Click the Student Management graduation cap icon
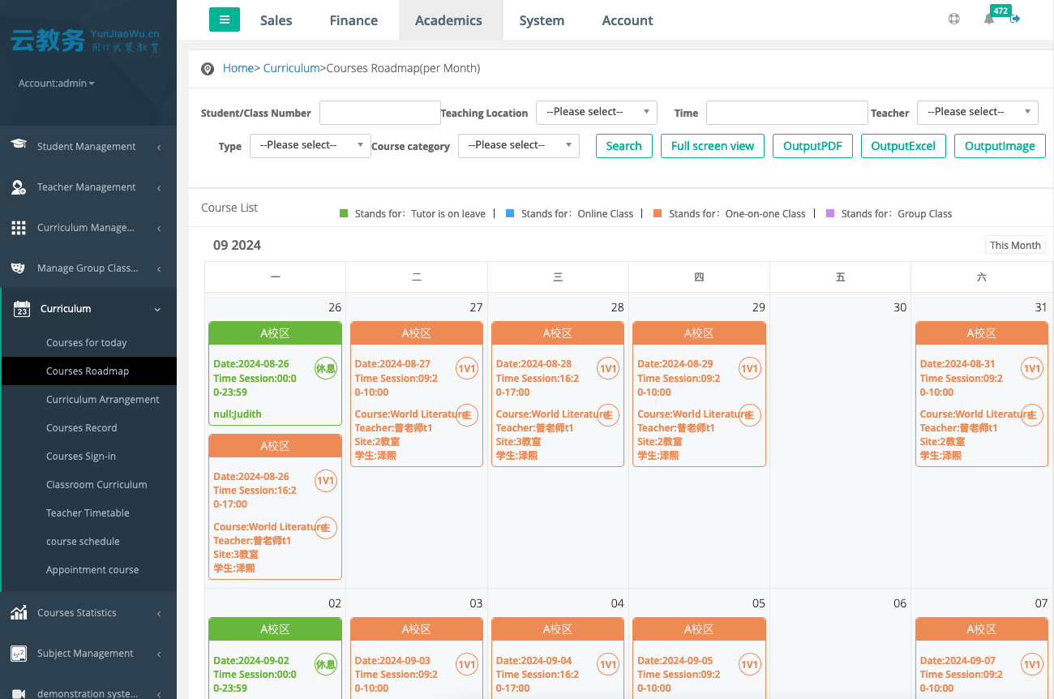Viewport: 1054px width, 699px height. (x=19, y=145)
